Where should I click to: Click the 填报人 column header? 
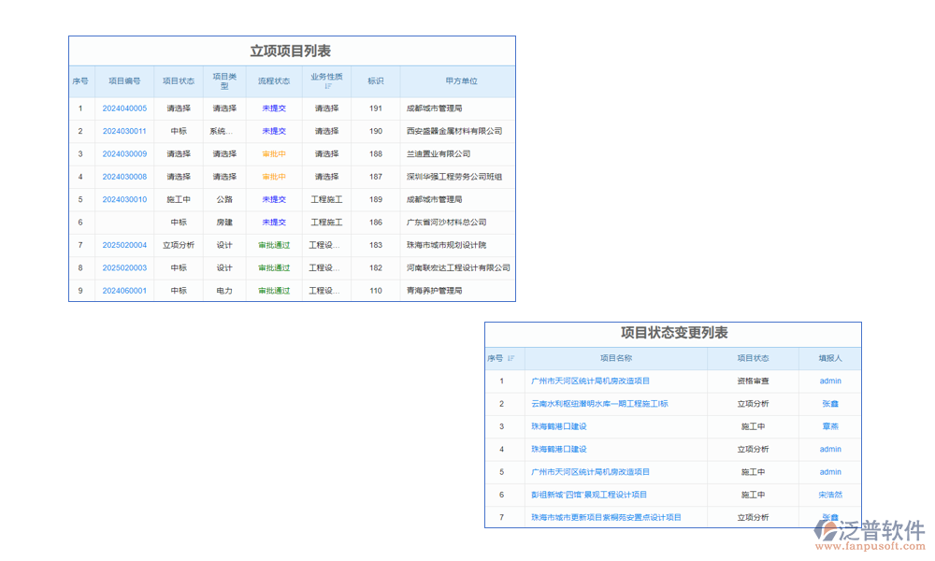coord(829,358)
